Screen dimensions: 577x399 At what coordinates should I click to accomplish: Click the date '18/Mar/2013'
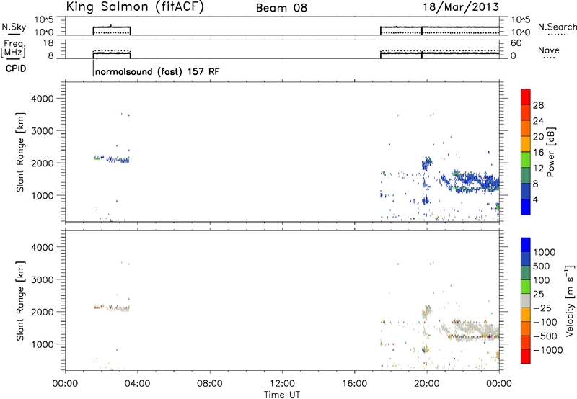461,7
